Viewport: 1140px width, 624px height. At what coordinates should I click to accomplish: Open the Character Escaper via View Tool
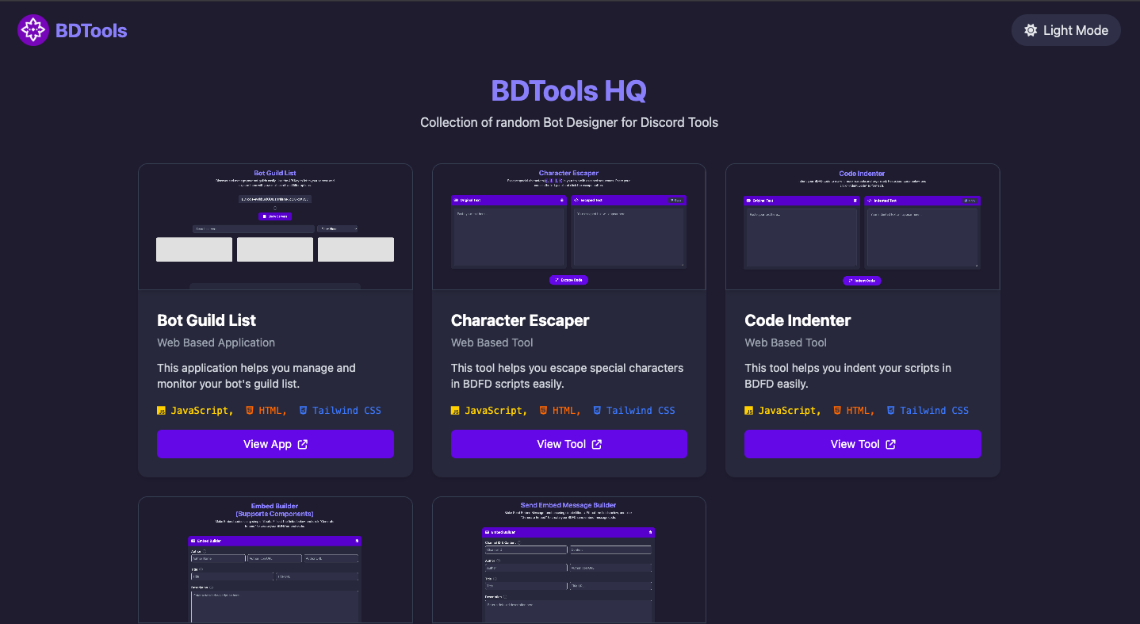(x=568, y=444)
